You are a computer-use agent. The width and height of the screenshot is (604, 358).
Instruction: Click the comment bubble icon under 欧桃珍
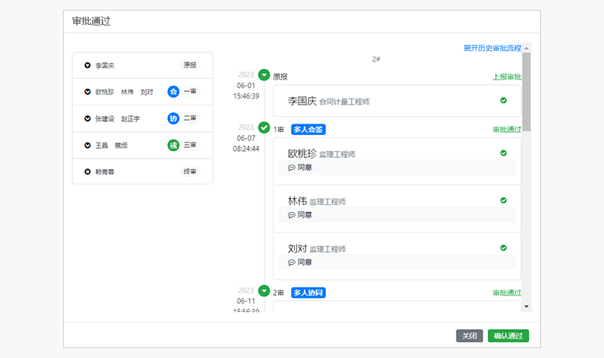tap(292, 168)
